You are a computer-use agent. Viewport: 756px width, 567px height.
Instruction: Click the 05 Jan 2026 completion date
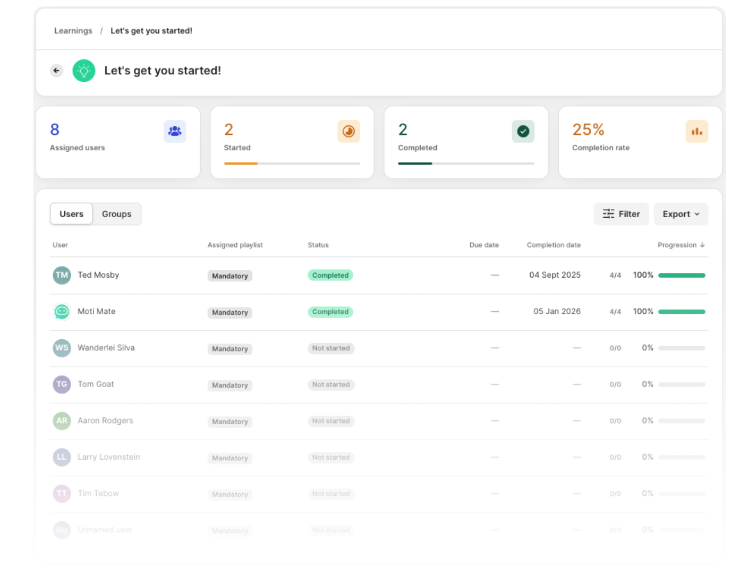(x=557, y=312)
